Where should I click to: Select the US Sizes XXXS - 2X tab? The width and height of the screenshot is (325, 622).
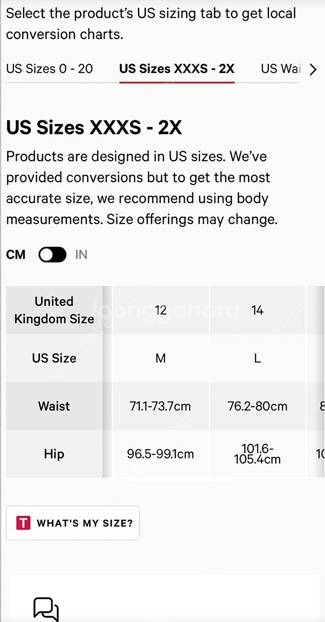pos(177,69)
